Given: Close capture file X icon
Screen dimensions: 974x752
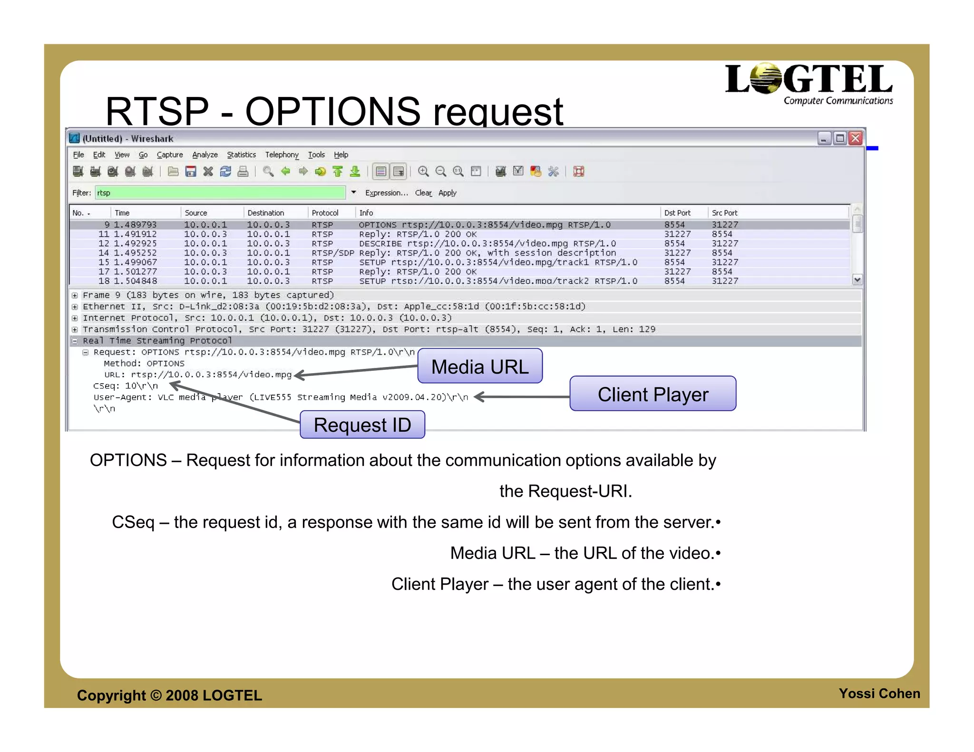Looking at the screenshot, I should pyautogui.click(x=208, y=172).
